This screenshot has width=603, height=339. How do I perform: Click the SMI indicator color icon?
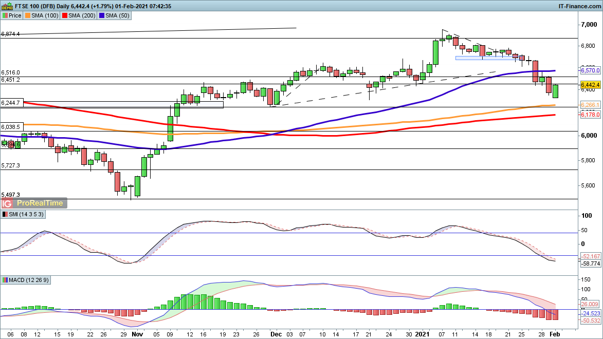(5, 214)
